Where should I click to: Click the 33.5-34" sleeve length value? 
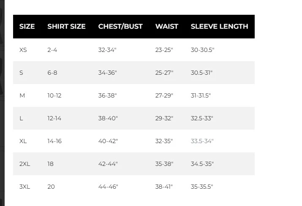tap(202, 141)
